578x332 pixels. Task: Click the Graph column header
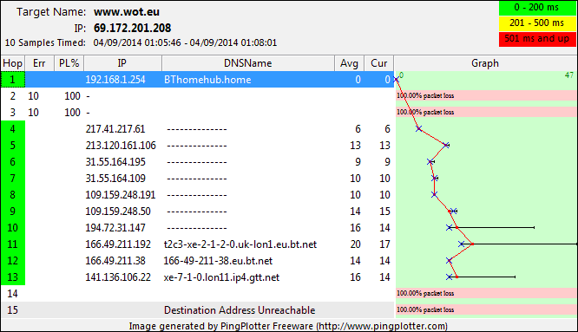click(485, 63)
